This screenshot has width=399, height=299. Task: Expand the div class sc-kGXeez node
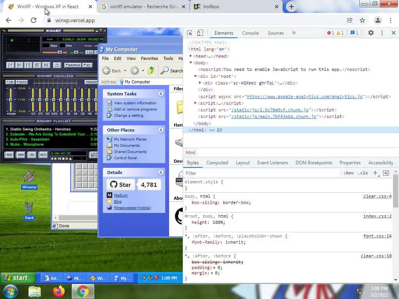point(200,83)
